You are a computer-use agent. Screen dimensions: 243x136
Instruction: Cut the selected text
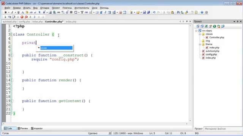(x=164, y=12)
